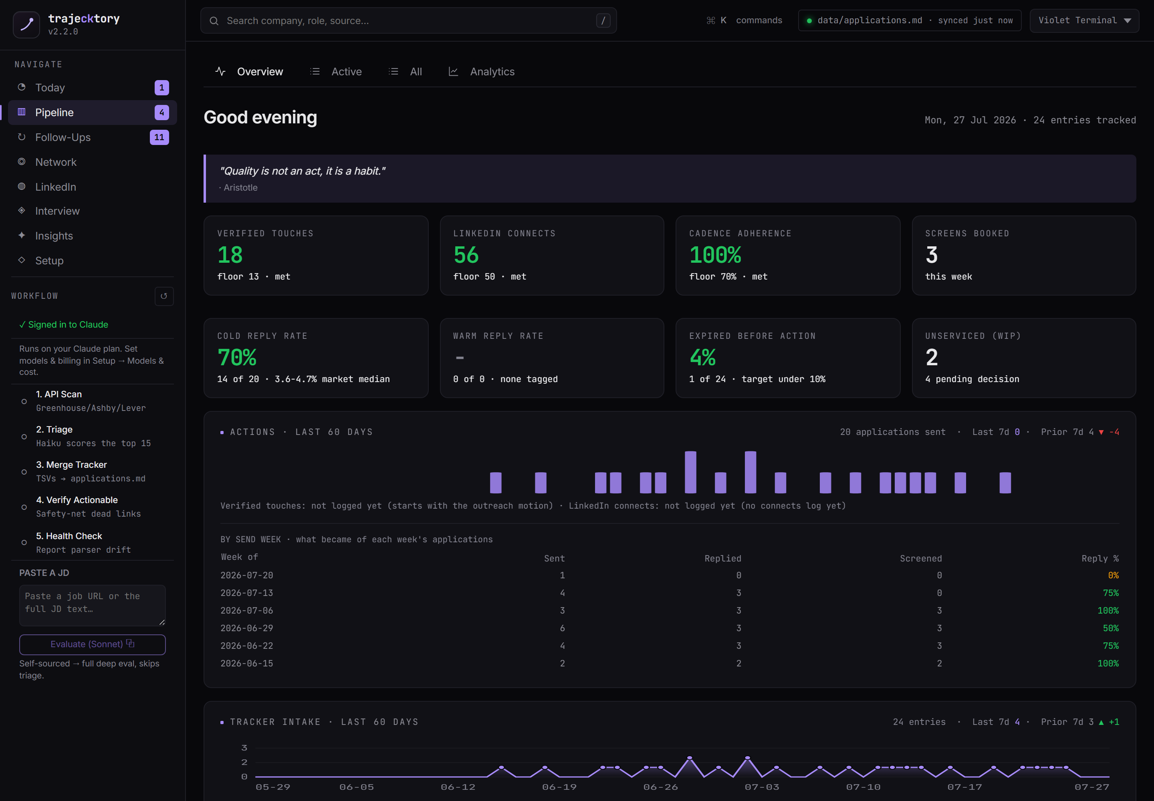
Task: Select step 3 Merge Tracker radio
Action: click(24, 472)
